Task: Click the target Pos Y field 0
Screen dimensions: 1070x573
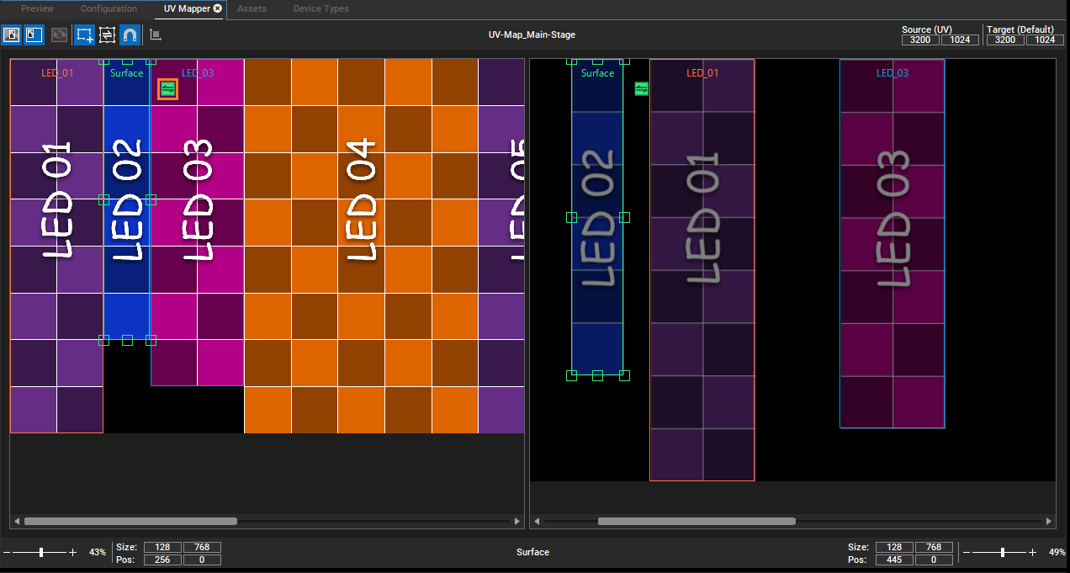Action: coord(934,560)
